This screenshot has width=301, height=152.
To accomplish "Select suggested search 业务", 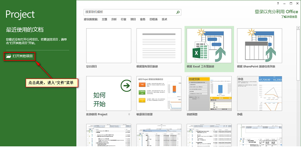I will tap(143, 20).
